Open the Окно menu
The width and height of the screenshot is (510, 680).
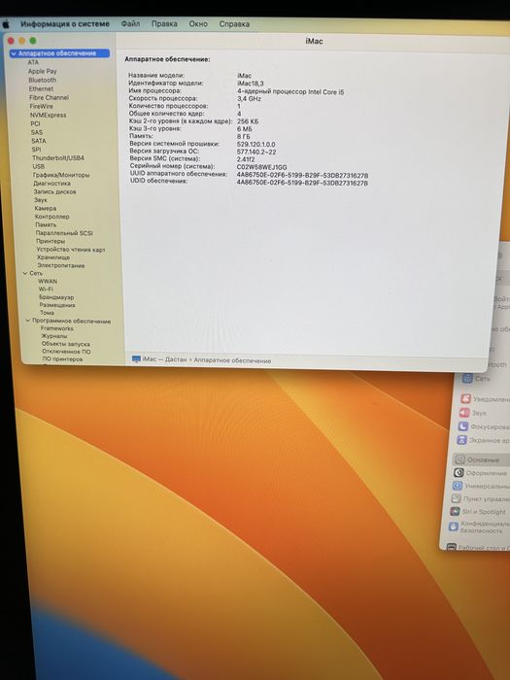click(198, 24)
